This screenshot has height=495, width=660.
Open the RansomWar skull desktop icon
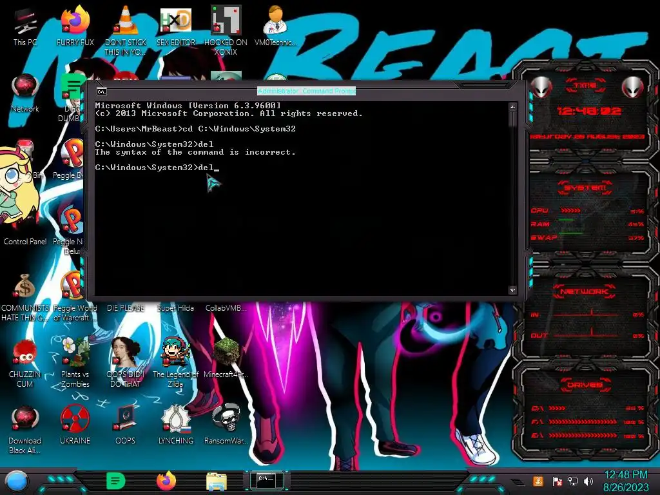pos(226,424)
